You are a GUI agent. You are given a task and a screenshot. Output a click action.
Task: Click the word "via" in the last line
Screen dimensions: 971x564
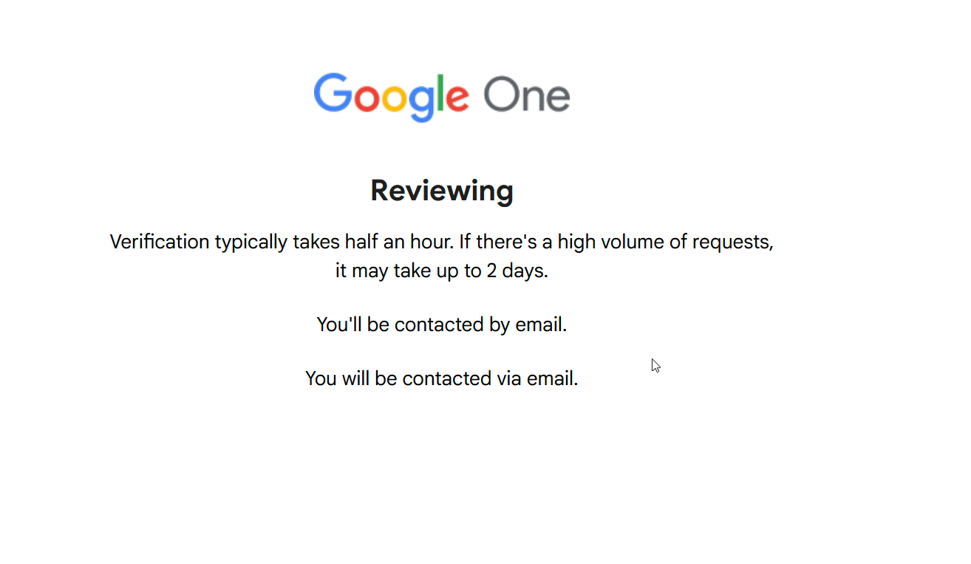[x=508, y=378]
